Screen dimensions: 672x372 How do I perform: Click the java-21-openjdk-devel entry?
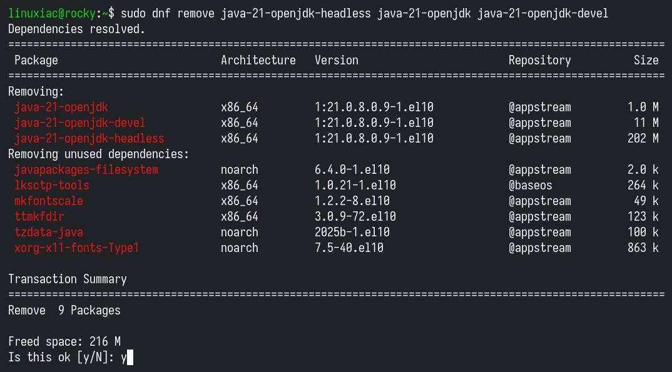pyautogui.click(x=79, y=123)
